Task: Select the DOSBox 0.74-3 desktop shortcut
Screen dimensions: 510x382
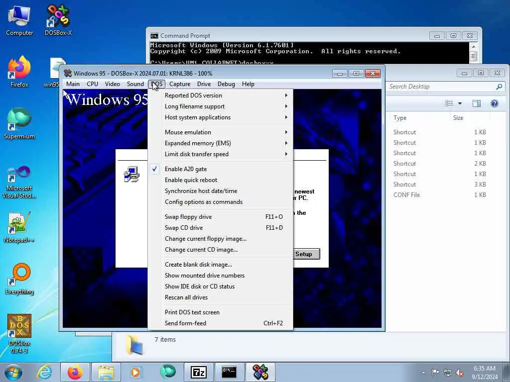Action: click(x=19, y=334)
